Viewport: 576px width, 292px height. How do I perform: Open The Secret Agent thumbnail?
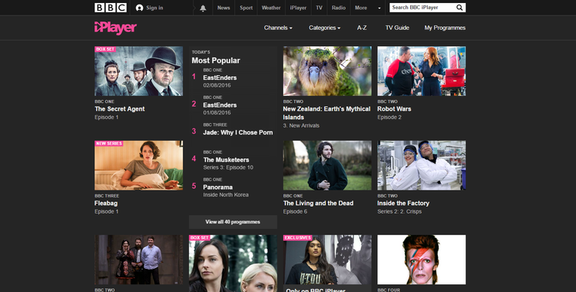point(138,71)
